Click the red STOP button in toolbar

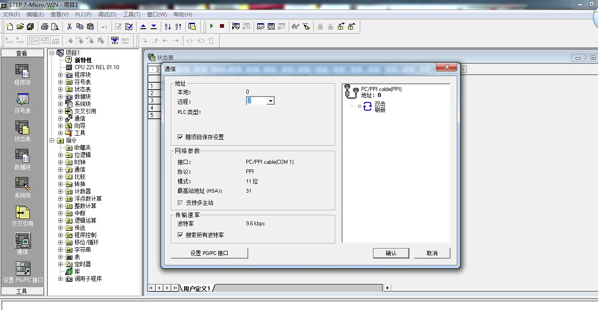click(222, 26)
